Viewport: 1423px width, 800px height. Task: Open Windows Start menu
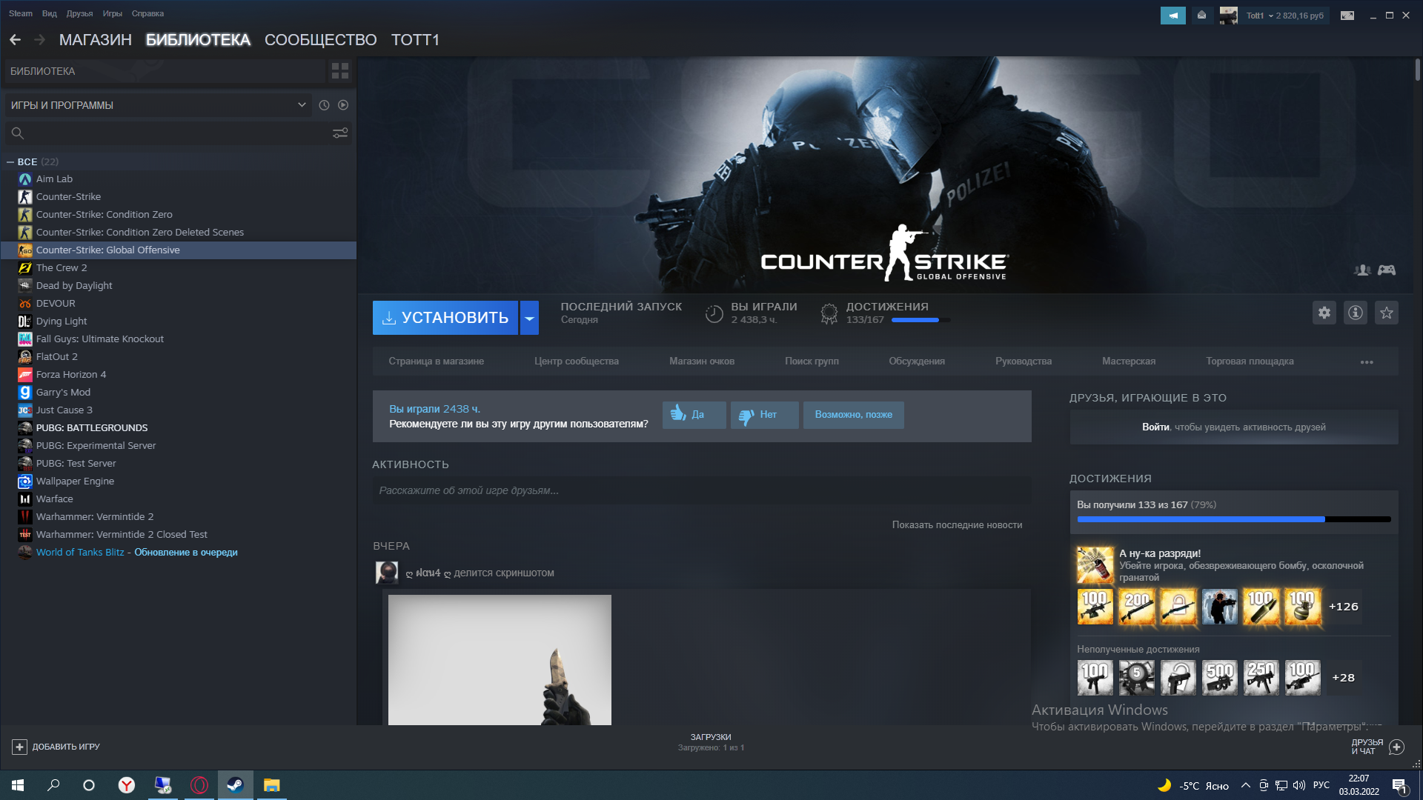(x=18, y=785)
